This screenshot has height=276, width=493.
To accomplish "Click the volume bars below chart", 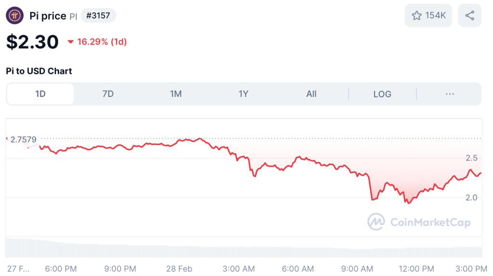I will 241,249.
